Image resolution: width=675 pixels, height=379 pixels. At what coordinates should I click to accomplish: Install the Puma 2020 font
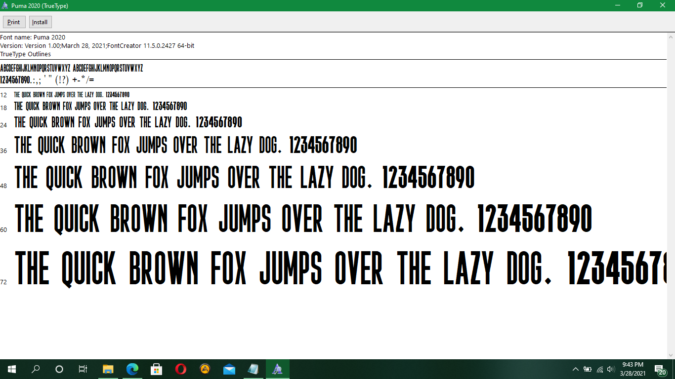point(40,22)
